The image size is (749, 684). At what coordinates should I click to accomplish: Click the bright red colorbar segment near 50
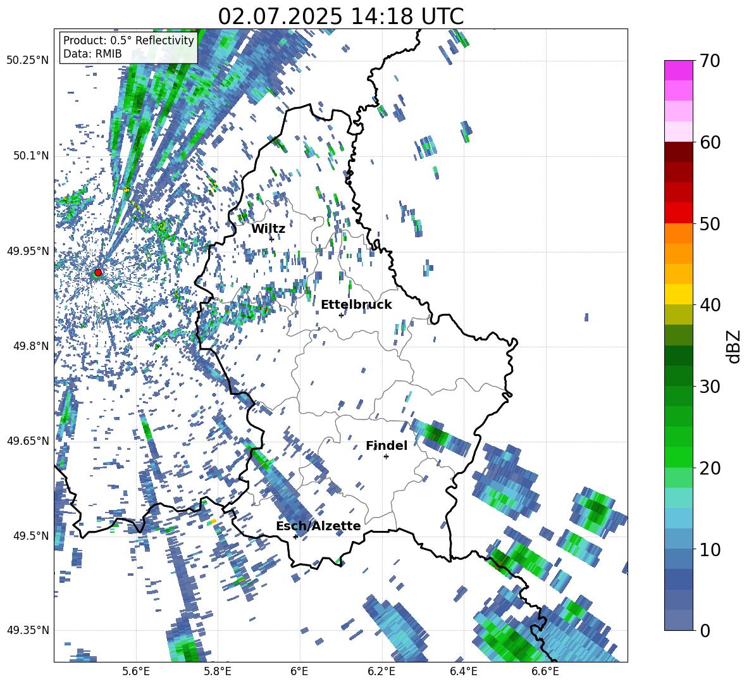tap(678, 213)
